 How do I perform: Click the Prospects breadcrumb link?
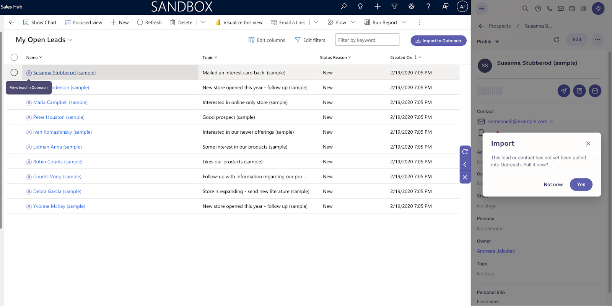(x=500, y=26)
